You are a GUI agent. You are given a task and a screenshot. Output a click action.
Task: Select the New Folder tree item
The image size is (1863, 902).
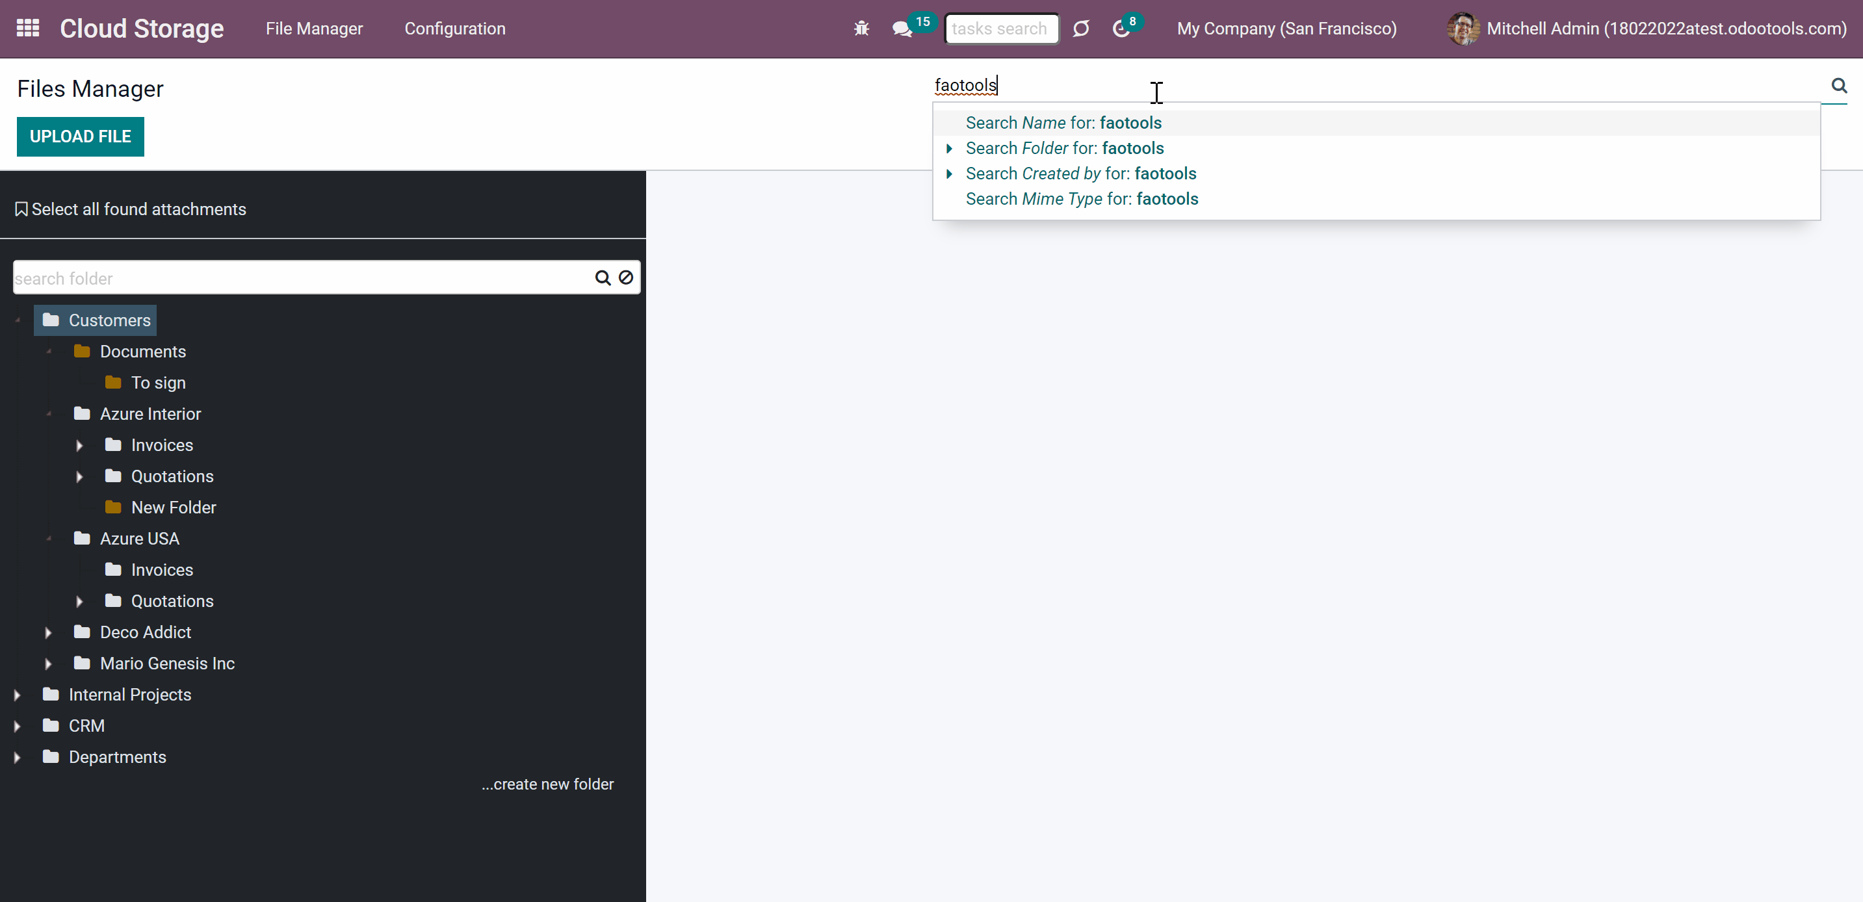pyautogui.click(x=174, y=508)
